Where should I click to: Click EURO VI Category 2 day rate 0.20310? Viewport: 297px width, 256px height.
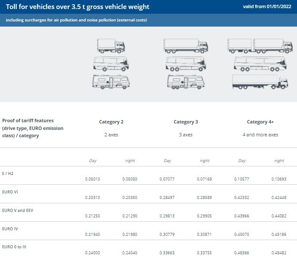tap(92, 197)
